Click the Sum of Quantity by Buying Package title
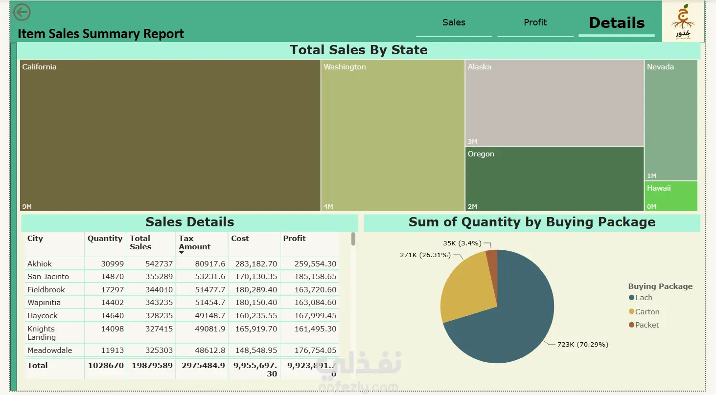Screen dimensions: 716x395 tap(532, 222)
